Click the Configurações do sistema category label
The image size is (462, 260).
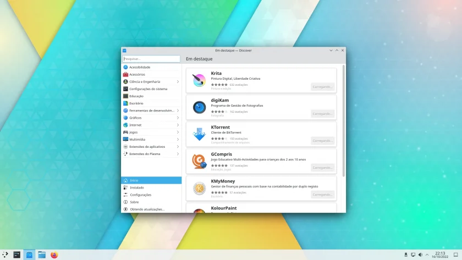148,89
